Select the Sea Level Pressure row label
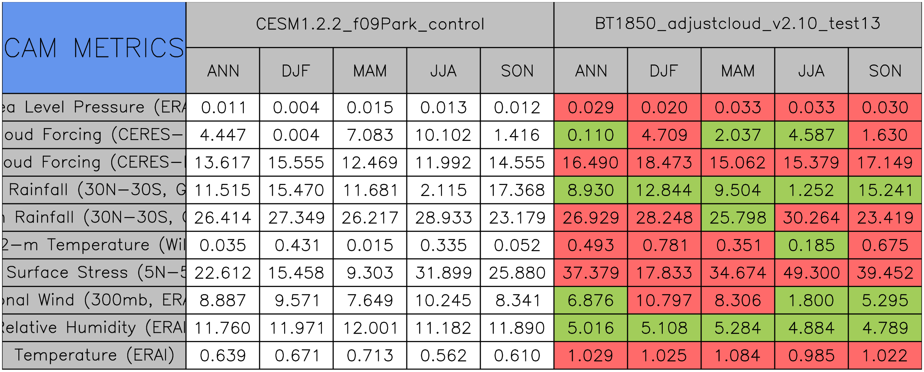 point(94,107)
